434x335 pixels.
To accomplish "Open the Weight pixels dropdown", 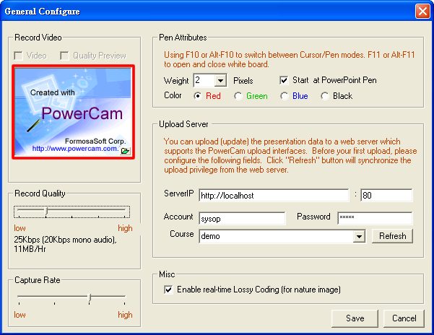I will coord(220,81).
